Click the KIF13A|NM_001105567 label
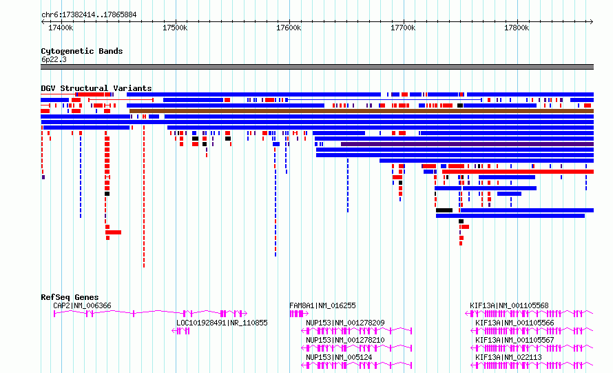This screenshot has height=373, width=613. tap(515, 340)
